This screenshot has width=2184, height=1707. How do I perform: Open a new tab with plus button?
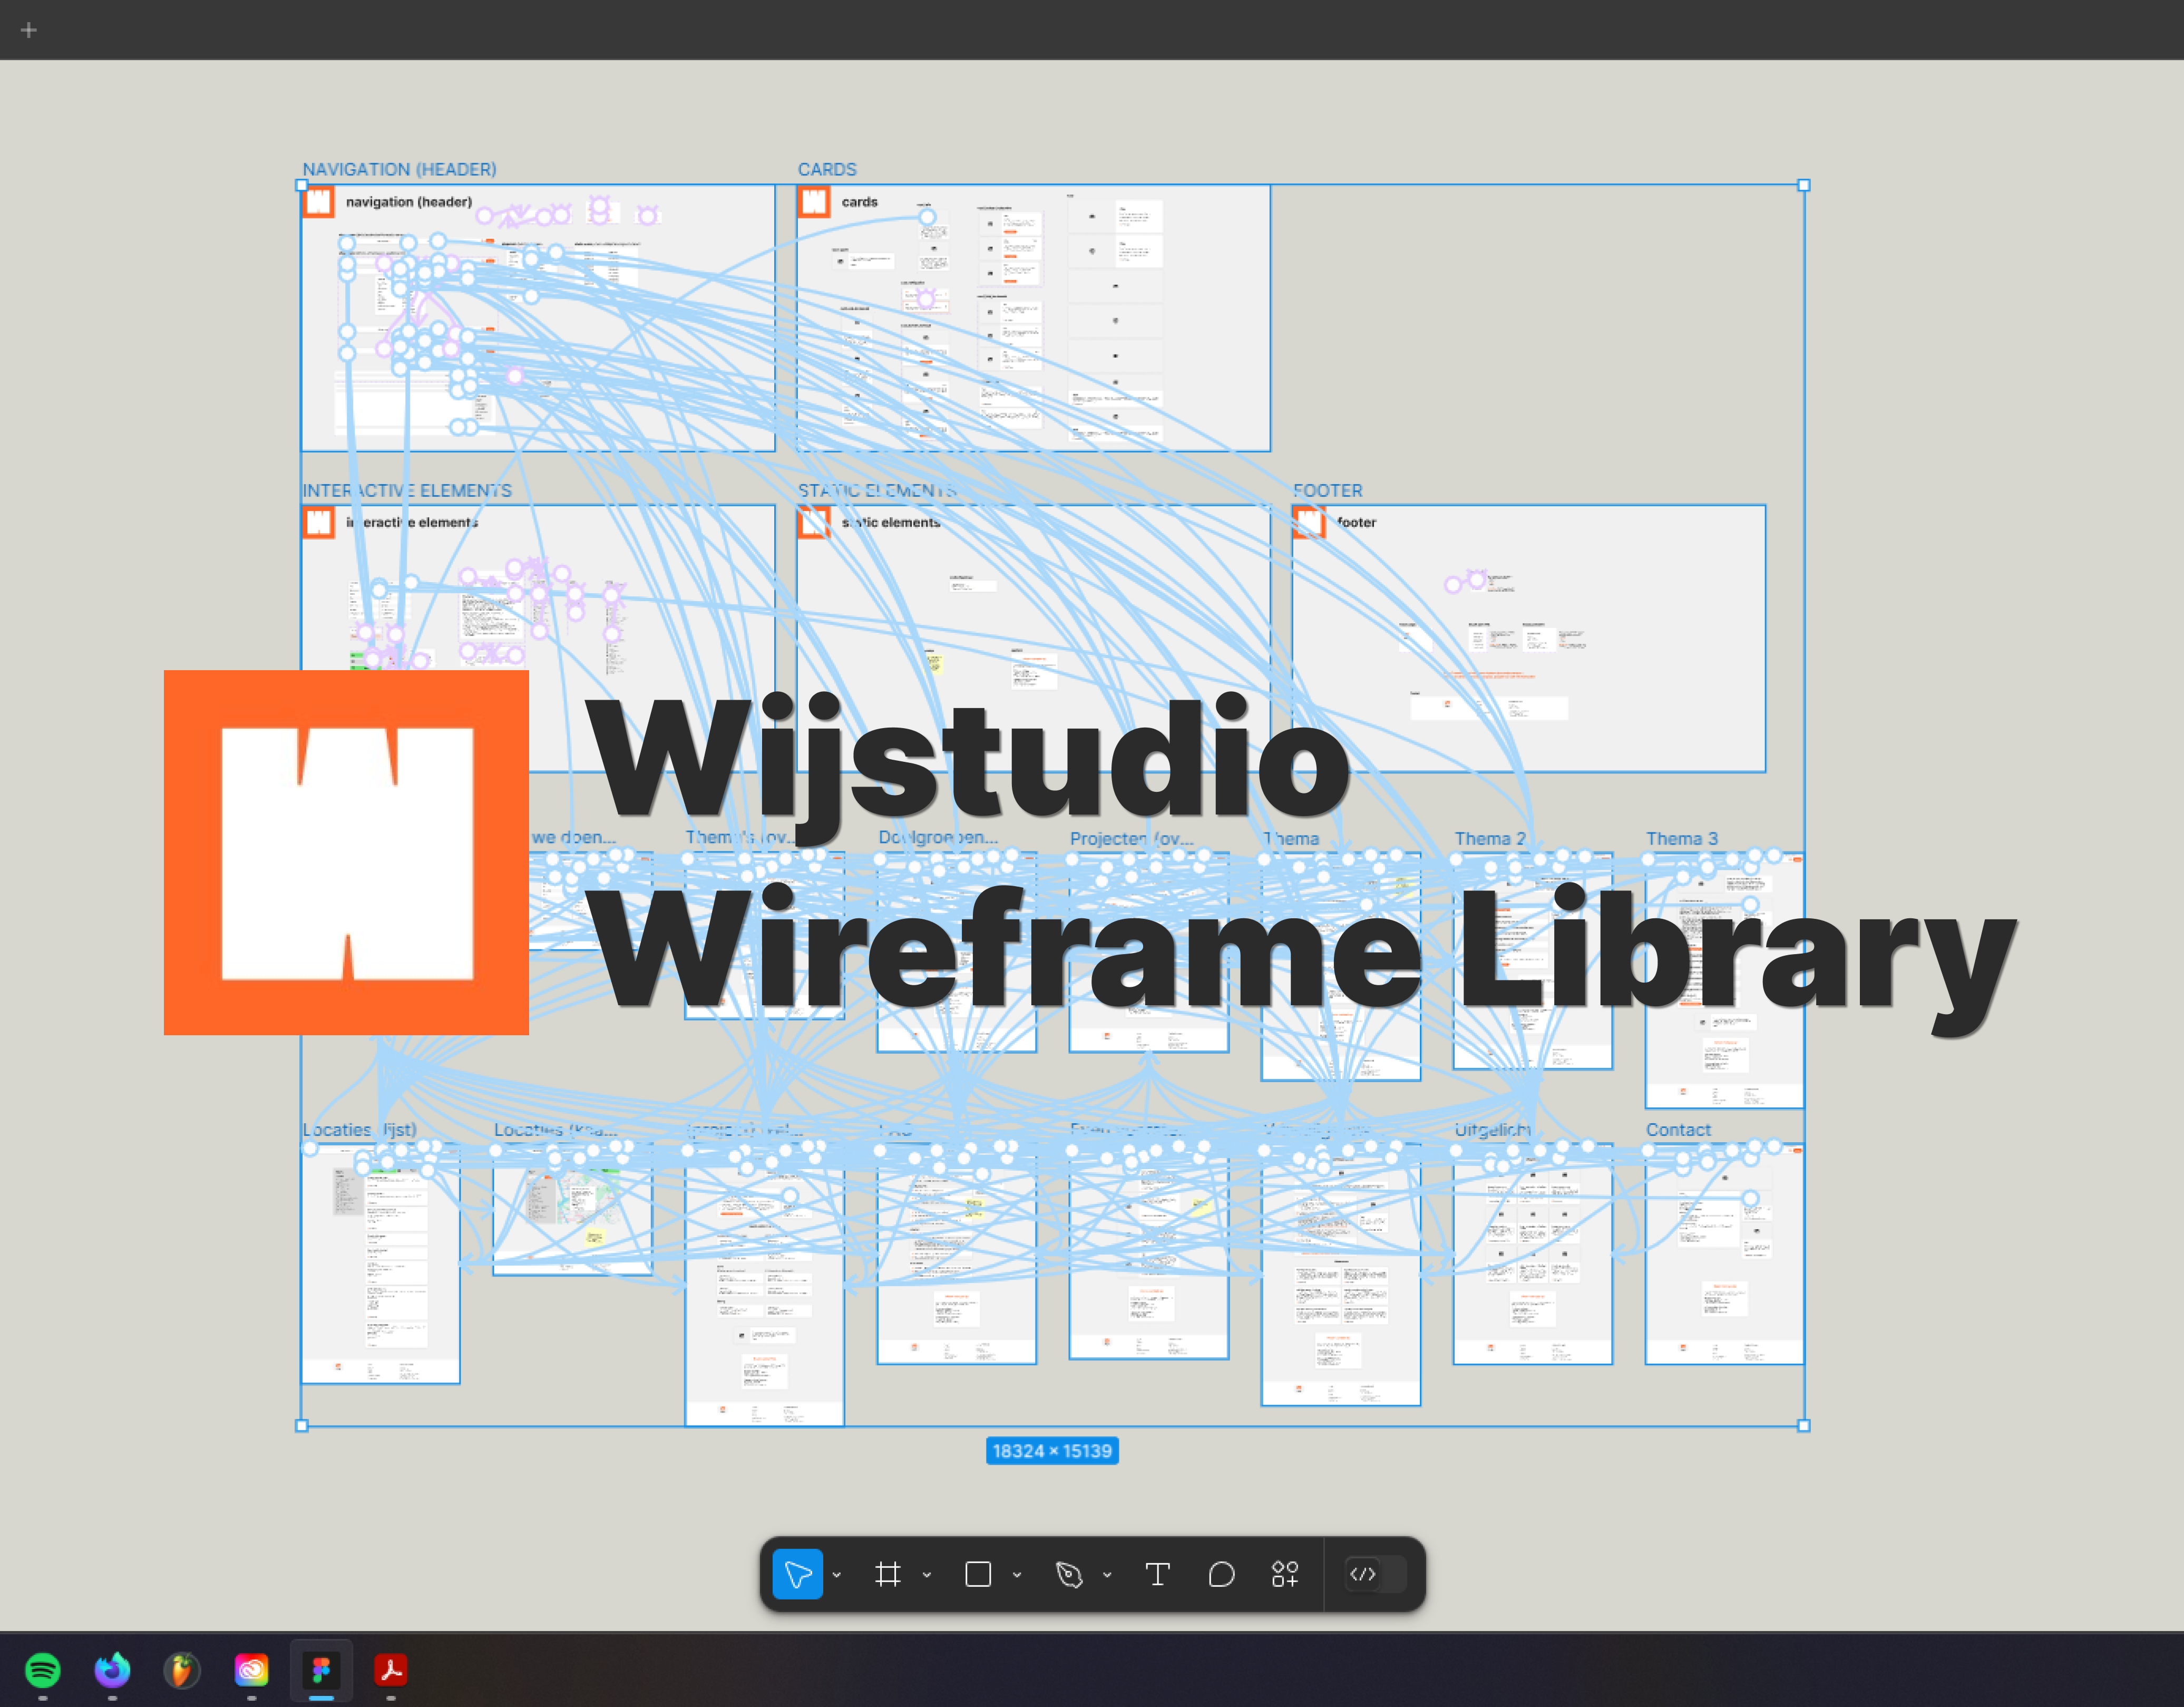tap(29, 30)
